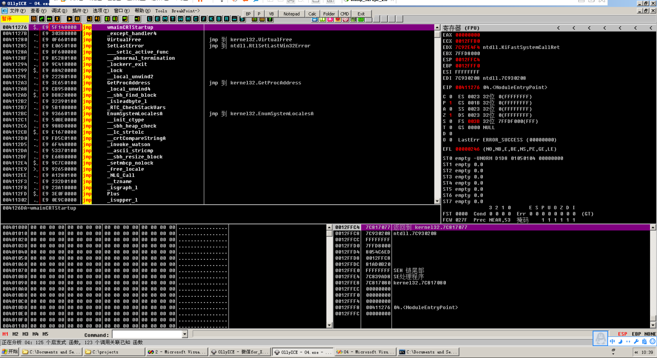This screenshot has height=358, width=657.
Task: Run the debugged program with play icon
Action: 69,19
